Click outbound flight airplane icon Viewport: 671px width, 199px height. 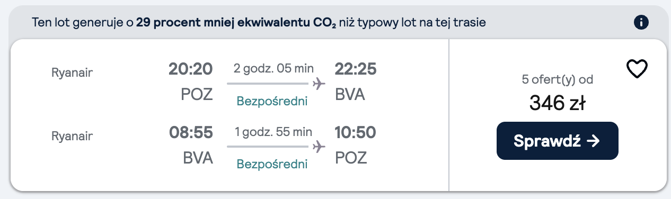(319, 84)
